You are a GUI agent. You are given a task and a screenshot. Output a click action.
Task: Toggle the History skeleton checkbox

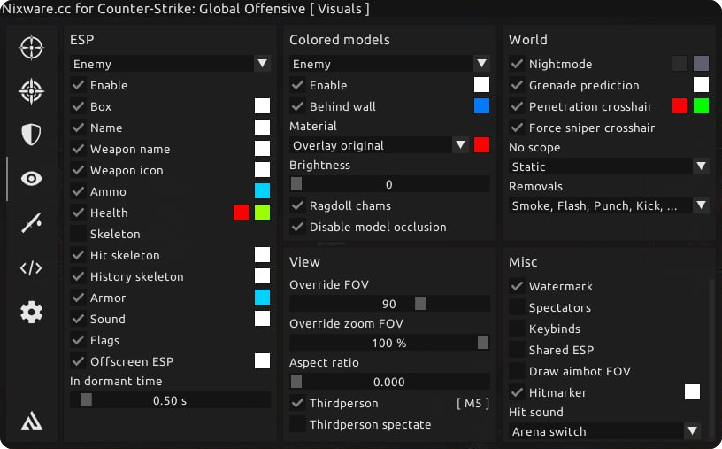pos(78,276)
